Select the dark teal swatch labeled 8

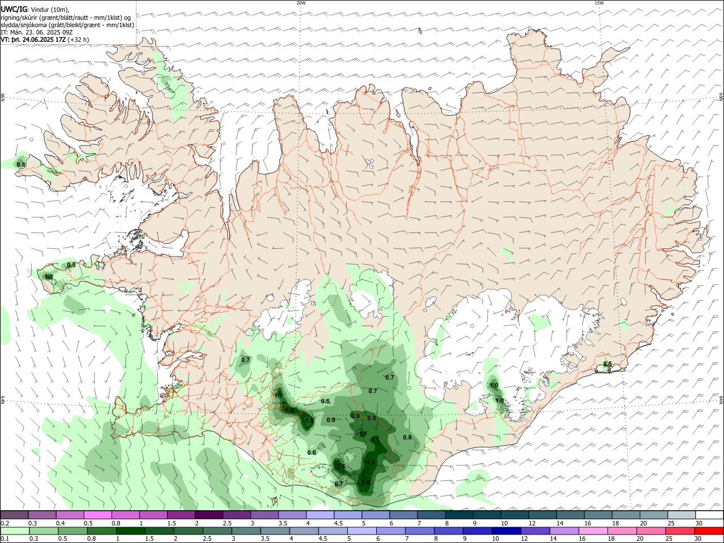coord(459,515)
